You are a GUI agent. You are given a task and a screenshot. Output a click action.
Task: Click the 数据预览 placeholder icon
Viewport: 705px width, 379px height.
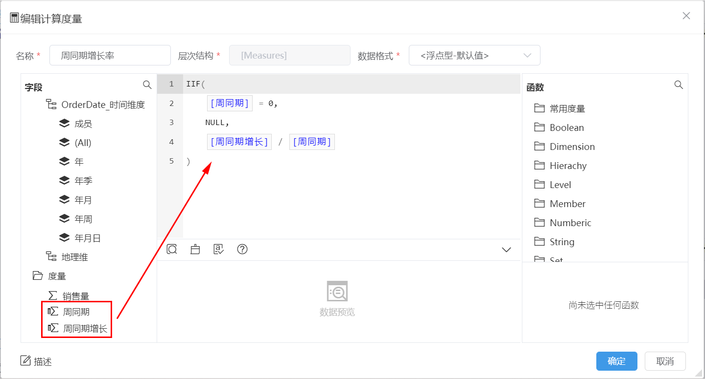coord(337,291)
